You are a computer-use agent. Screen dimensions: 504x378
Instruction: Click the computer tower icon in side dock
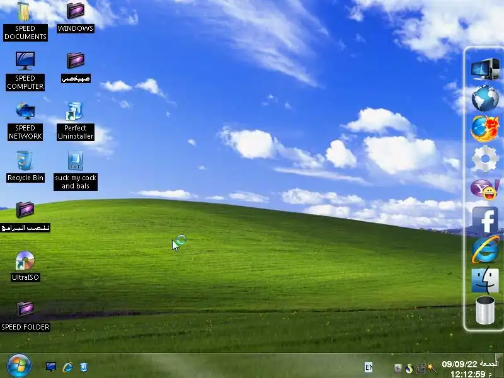click(x=485, y=69)
